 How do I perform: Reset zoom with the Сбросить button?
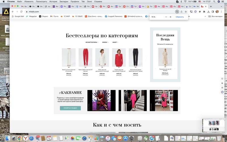coord(180,17)
